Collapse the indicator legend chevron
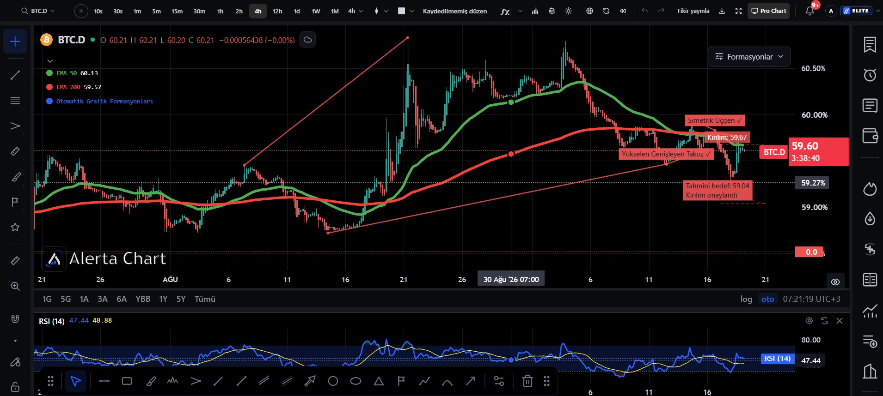Screen dimensions: 883x396 coord(50,61)
